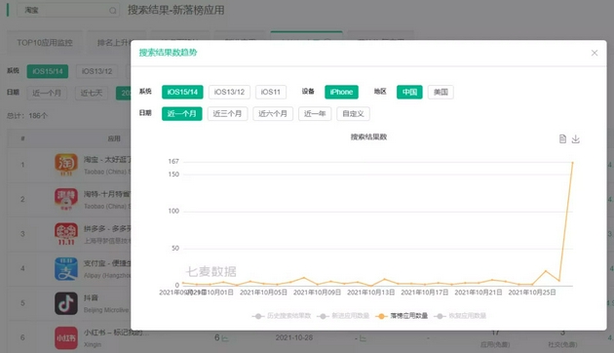Screen dimensions: 614x353
Task: Open the Xiaohongshu app icon
Action: (66, 337)
